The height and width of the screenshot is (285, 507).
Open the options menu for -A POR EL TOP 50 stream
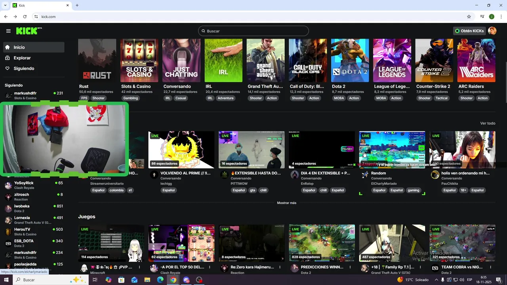210,267
